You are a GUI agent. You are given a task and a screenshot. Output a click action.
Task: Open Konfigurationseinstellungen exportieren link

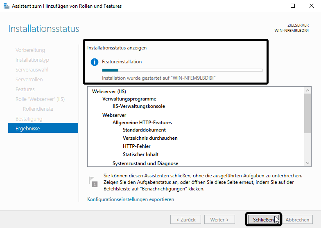[131, 199]
